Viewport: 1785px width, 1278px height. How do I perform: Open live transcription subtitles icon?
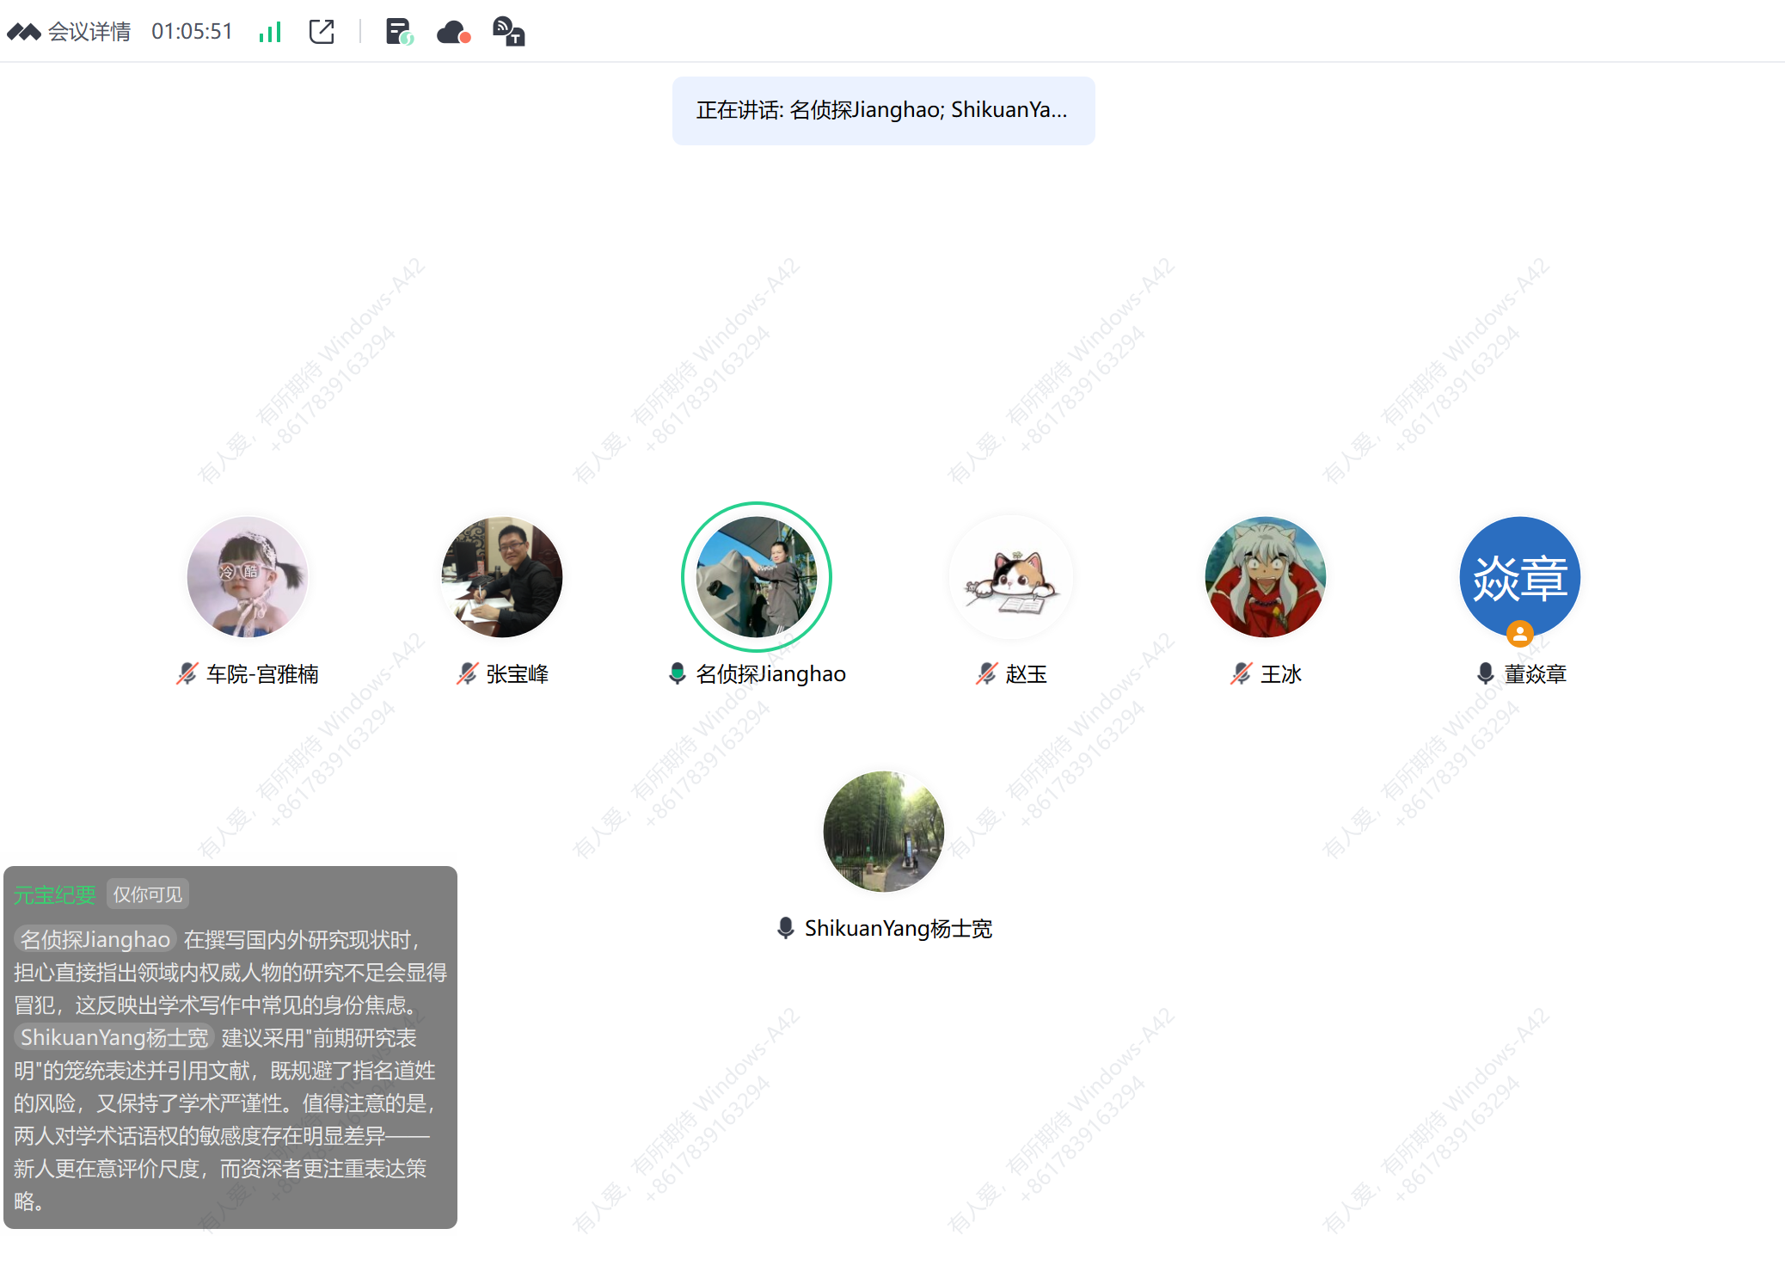click(508, 32)
